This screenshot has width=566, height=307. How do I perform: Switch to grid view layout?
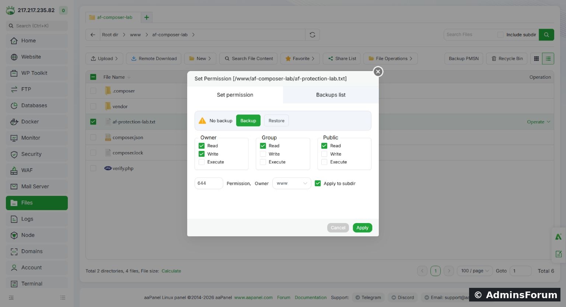(x=536, y=59)
